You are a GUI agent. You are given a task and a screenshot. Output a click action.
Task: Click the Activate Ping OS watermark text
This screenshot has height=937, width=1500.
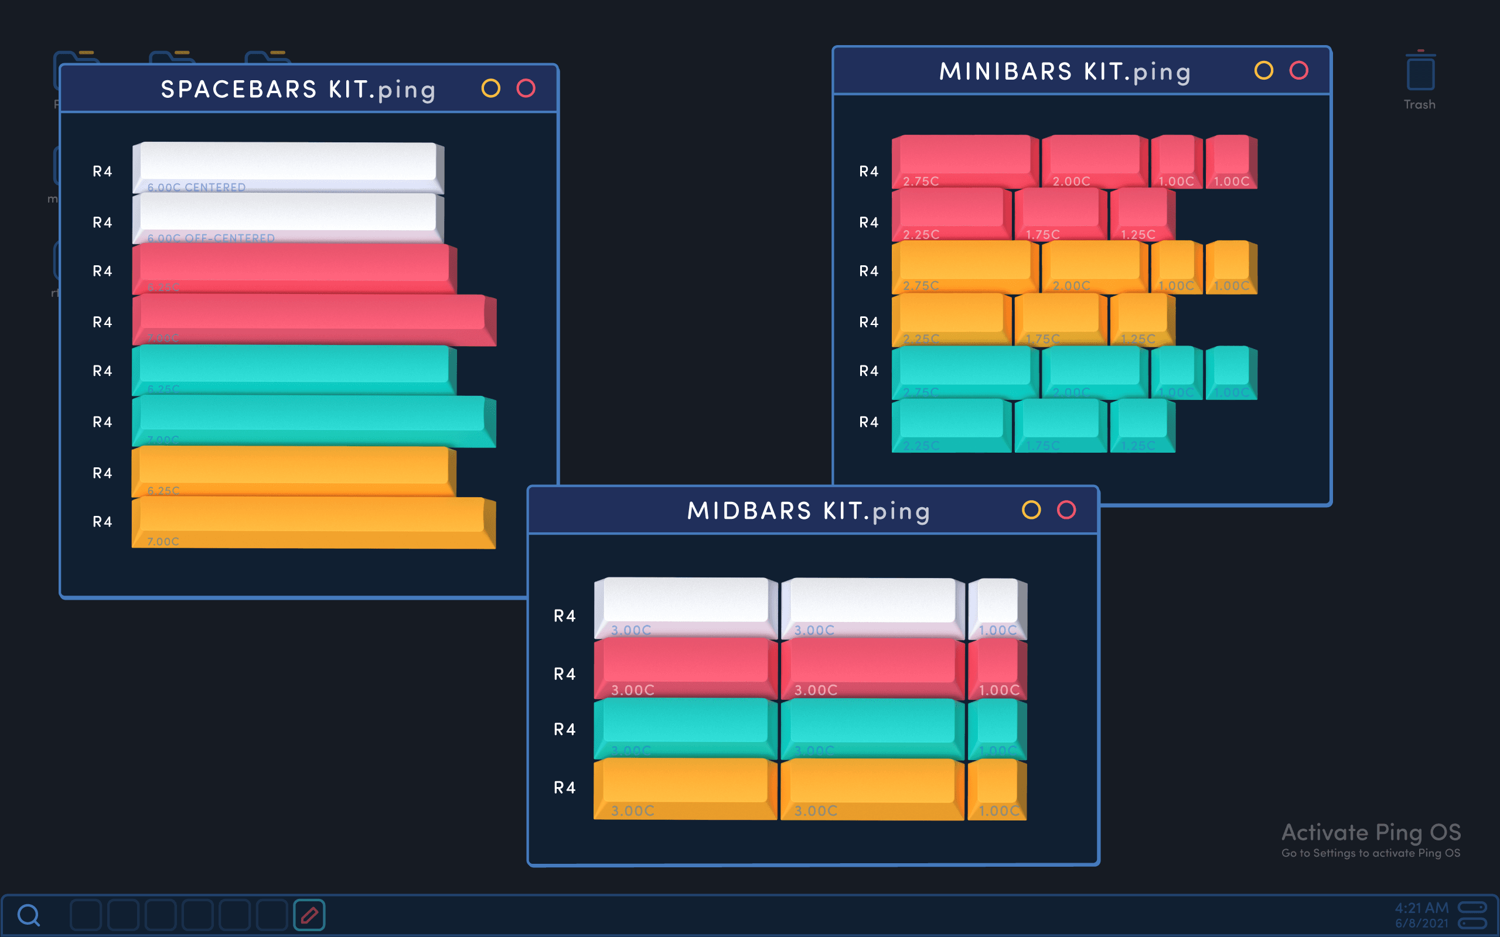1371,832
